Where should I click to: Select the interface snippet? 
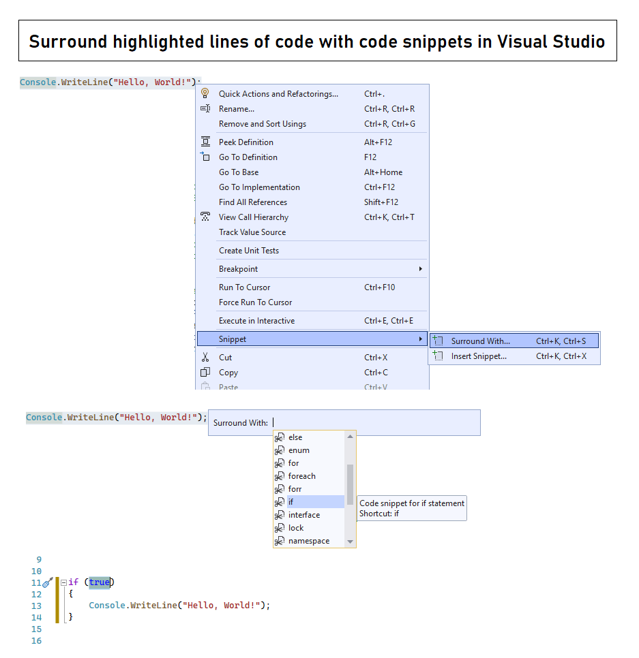[309, 515]
